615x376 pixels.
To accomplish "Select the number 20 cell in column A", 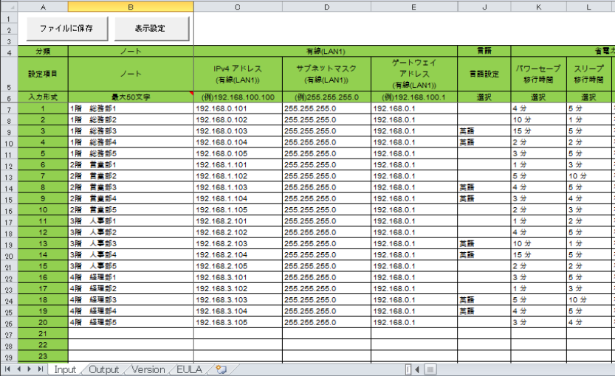I will (43, 322).
